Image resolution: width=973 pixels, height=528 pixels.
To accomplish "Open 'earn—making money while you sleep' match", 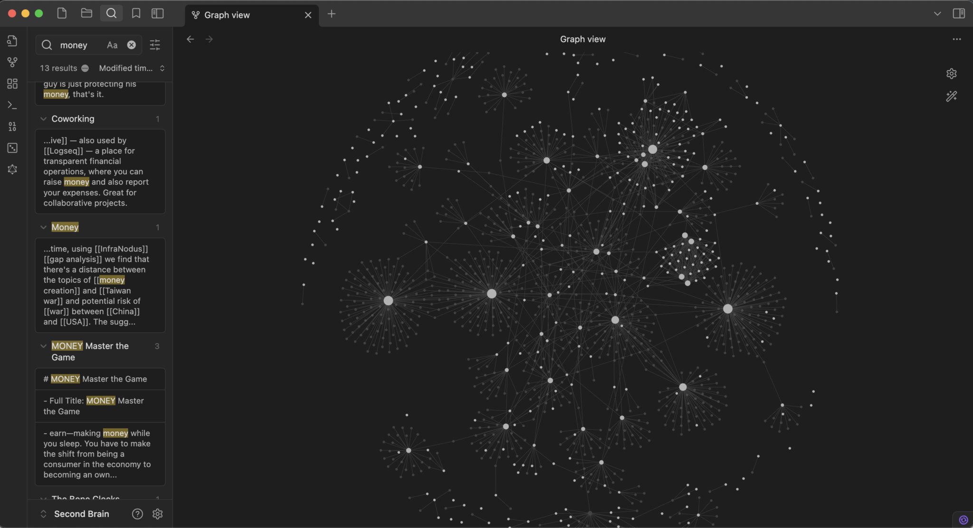I will [x=100, y=454].
